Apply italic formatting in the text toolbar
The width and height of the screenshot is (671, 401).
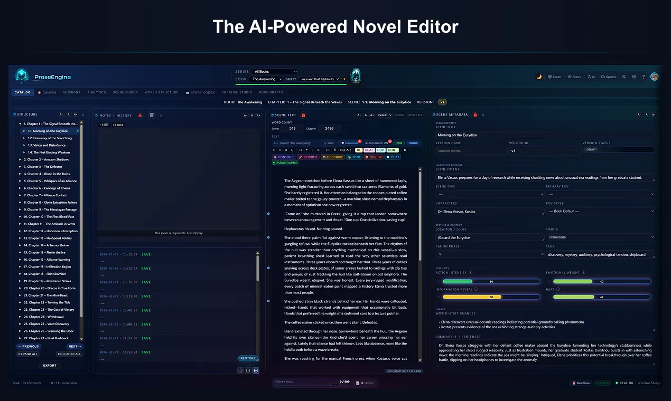(x=280, y=150)
